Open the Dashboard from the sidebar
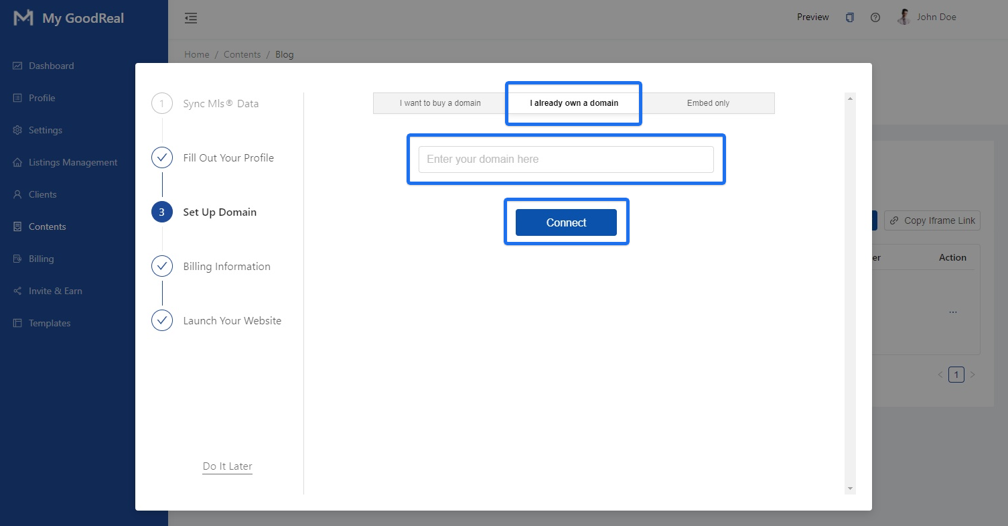Viewport: 1008px width, 526px height. point(16,66)
